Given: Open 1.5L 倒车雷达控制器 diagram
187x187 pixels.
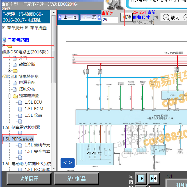Looking at the screenshot, I should pos(21,127).
